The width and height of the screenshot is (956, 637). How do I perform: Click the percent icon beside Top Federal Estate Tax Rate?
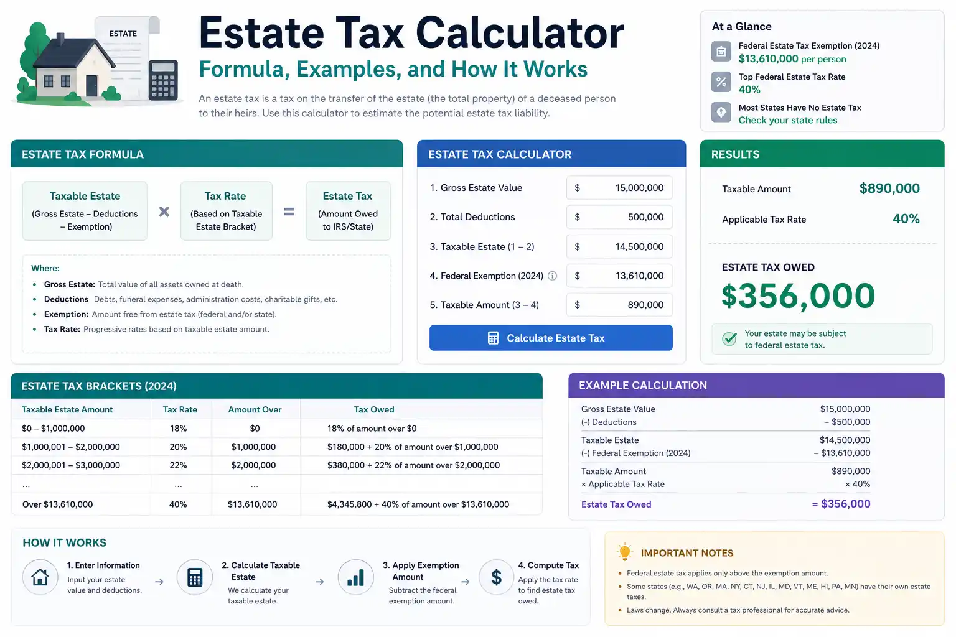coord(721,81)
